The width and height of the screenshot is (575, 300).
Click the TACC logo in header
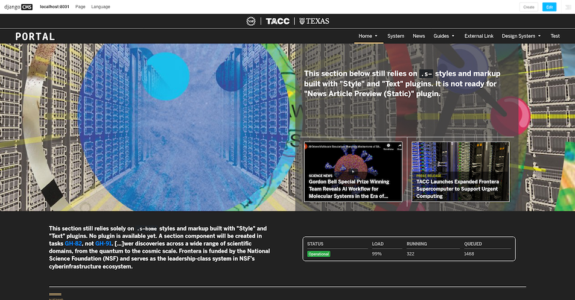pyautogui.click(x=278, y=21)
